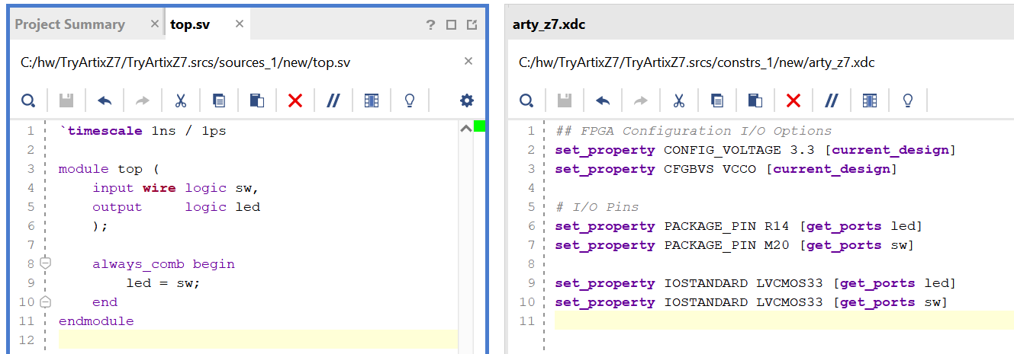Close the Project Summary tab
The width and height of the screenshot is (1014, 354).
[x=155, y=24]
